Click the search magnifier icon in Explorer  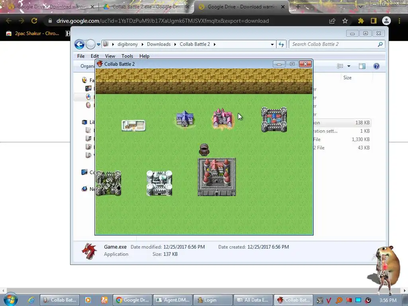coord(380,44)
